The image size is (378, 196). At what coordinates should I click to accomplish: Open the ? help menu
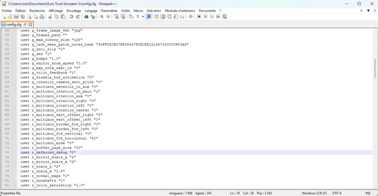[220, 11]
